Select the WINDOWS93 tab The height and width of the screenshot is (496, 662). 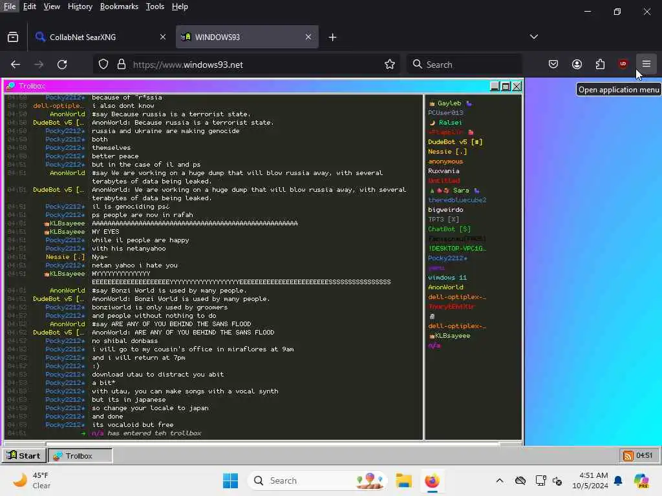(247, 37)
